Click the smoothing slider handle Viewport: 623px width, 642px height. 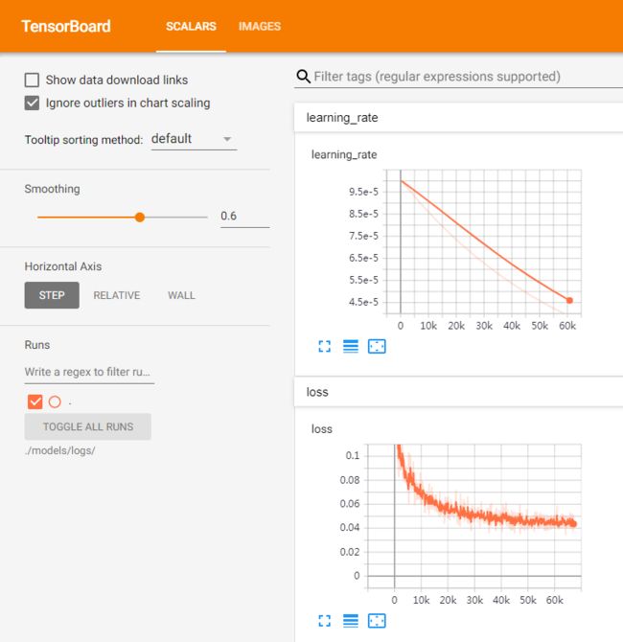coord(140,217)
